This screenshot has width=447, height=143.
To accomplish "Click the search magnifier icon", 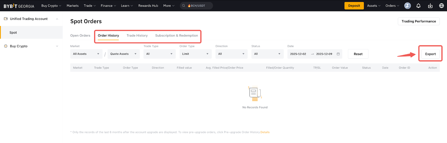I will (x=184, y=6).
